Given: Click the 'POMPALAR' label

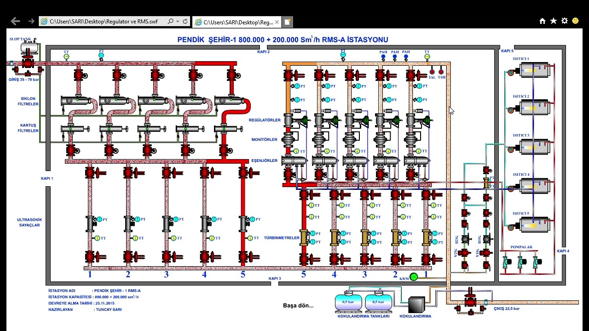Looking at the screenshot, I should click(521, 247).
